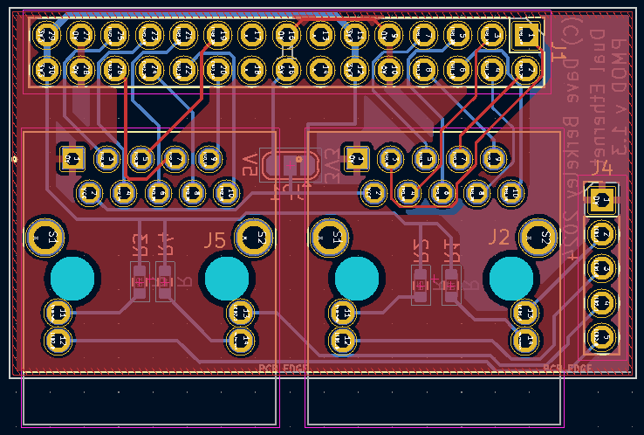Image resolution: width=644 pixels, height=435 pixels.
Task: Select resistor R4 footprint
Action: pyautogui.click(x=165, y=282)
